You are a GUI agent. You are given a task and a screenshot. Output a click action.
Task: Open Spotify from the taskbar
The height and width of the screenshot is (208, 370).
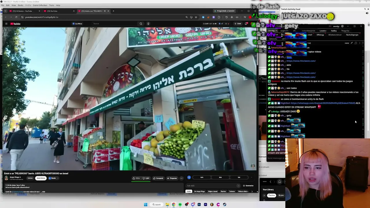tap(180, 205)
